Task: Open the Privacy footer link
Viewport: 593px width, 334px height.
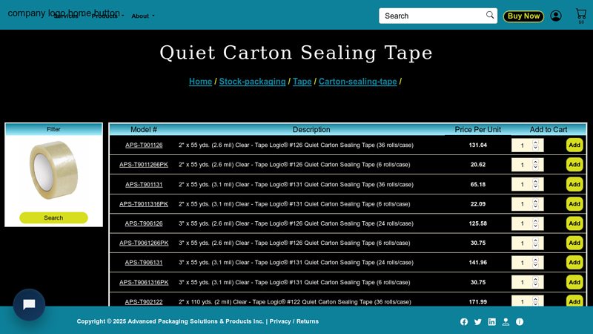Action: pos(280,321)
